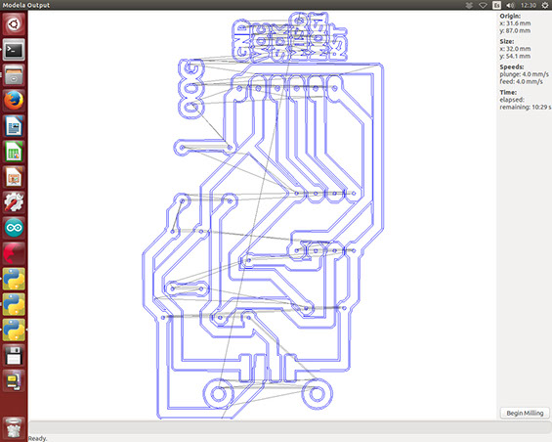This screenshot has width=552, height=442.
Task: Click the toolpath preview canvas
Action: [262, 215]
